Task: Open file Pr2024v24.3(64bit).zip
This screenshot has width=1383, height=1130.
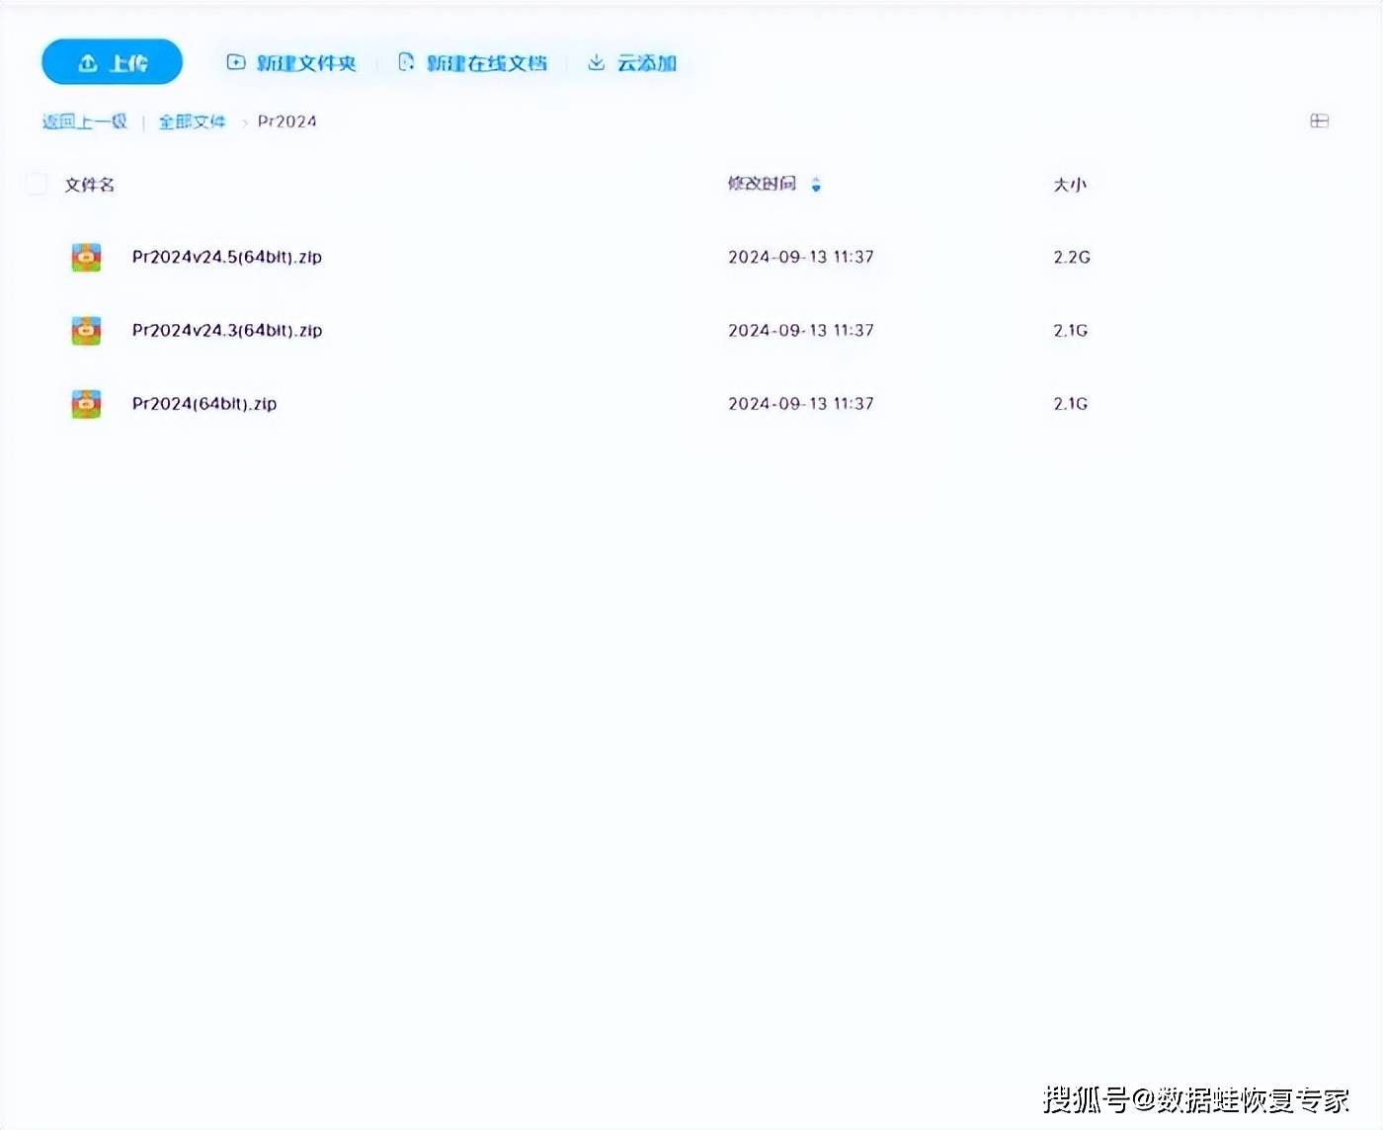Action: pos(227,330)
